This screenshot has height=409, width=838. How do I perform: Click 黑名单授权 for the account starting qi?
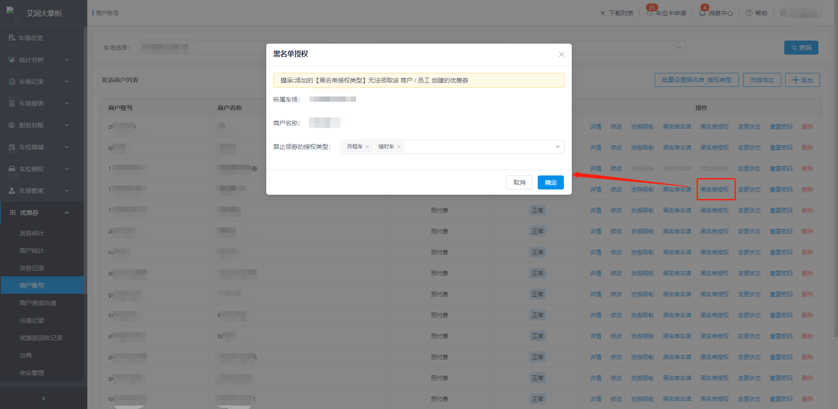pos(715,148)
